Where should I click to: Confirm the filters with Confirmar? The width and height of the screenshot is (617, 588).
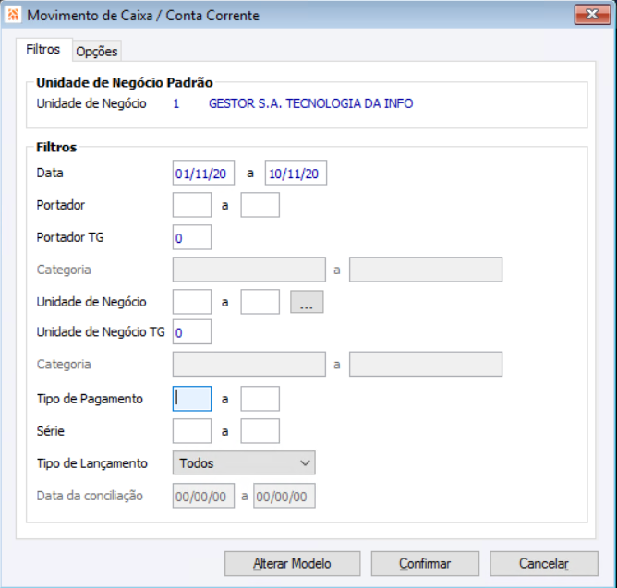click(425, 564)
